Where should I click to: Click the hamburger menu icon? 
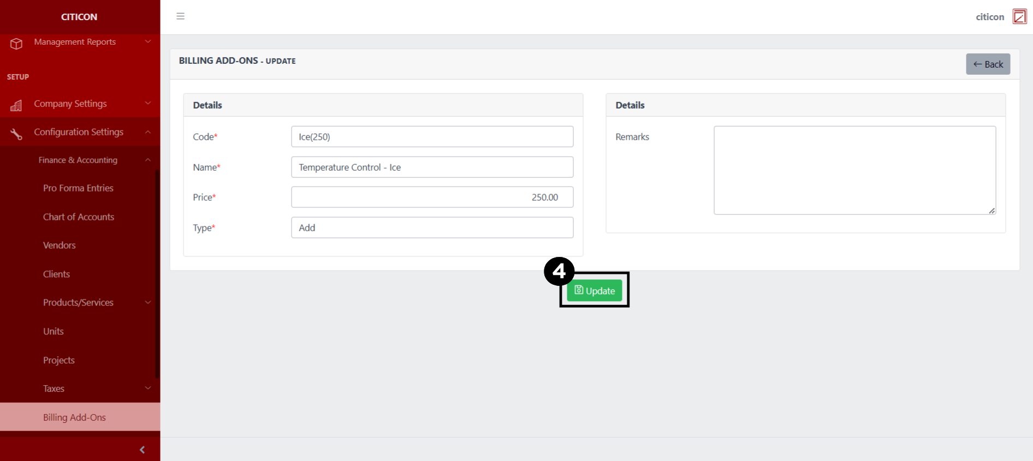point(180,16)
